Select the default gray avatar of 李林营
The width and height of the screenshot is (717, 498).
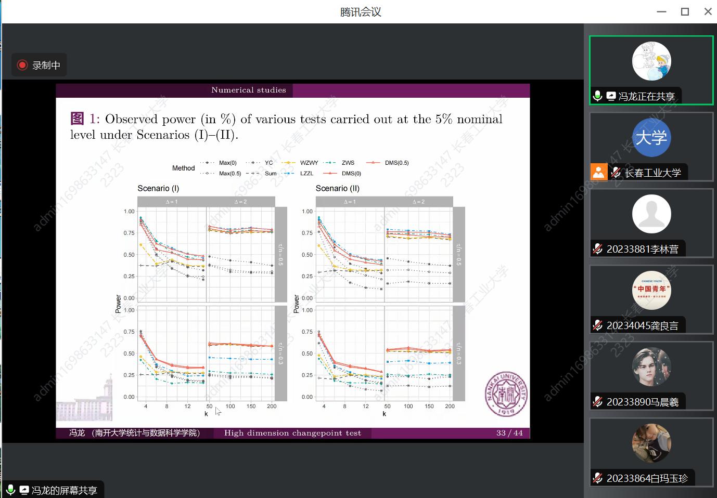[x=651, y=214]
